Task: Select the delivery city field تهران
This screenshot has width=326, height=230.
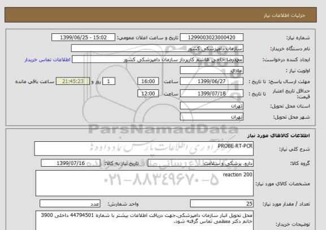Action: [212, 116]
